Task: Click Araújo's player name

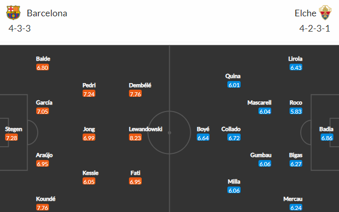Action: [44, 155]
